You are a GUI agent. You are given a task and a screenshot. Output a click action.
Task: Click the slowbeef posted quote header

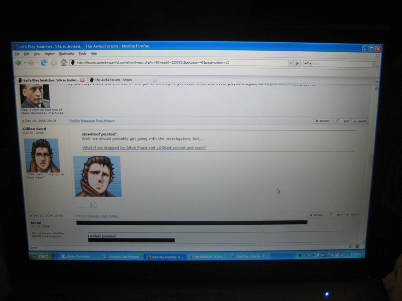(x=99, y=134)
